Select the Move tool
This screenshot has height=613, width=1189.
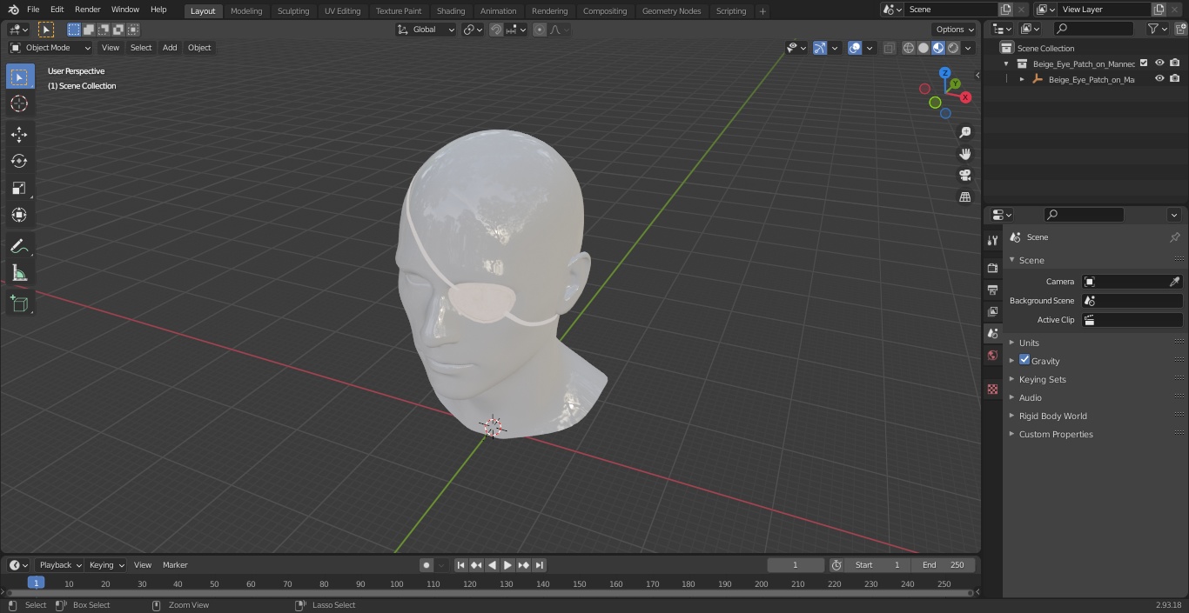pos(19,134)
